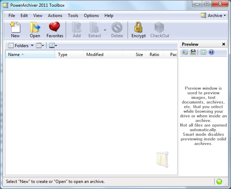Viewport: 231px width, 189px height.
Task: Expand the Archive mode dropdown
Action: click(213, 16)
